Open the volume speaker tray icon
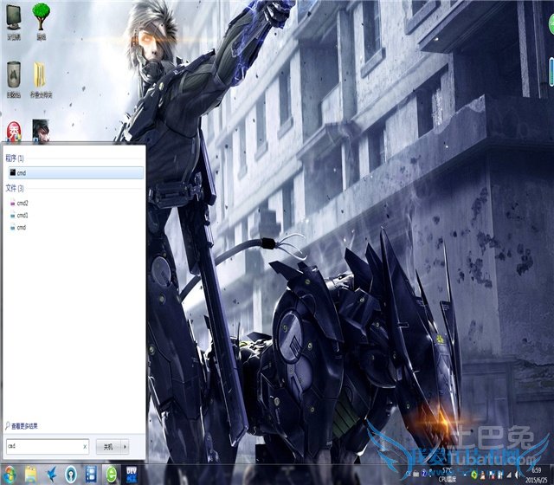554x485 pixels. click(x=517, y=475)
